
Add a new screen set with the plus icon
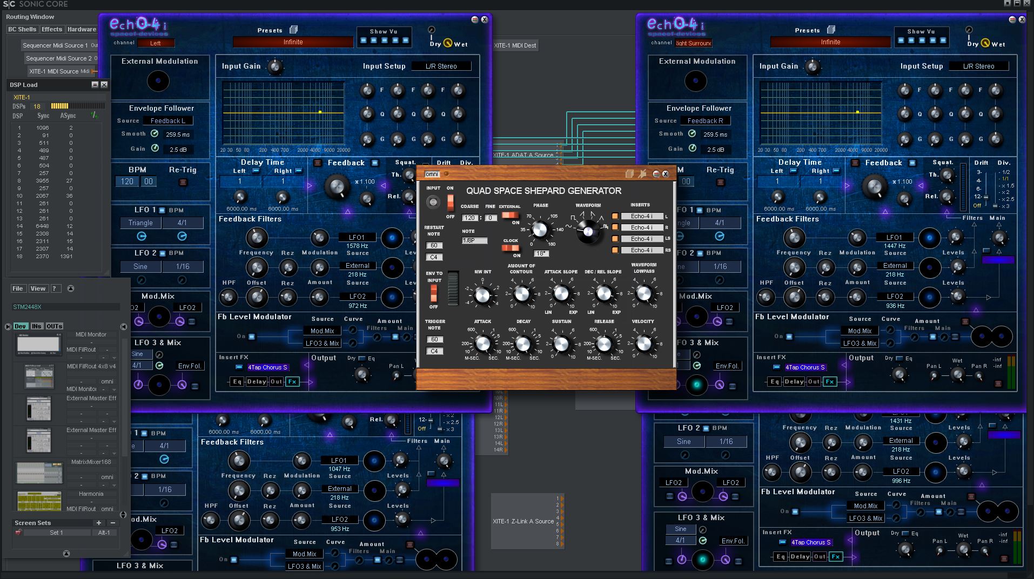(x=98, y=523)
